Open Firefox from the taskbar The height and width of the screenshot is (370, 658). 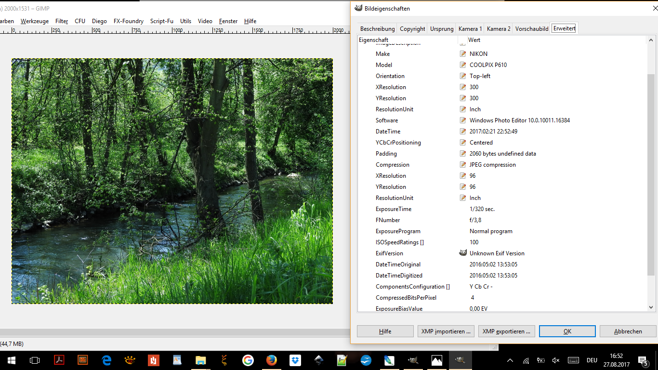pyautogui.click(x=272, y=360)
